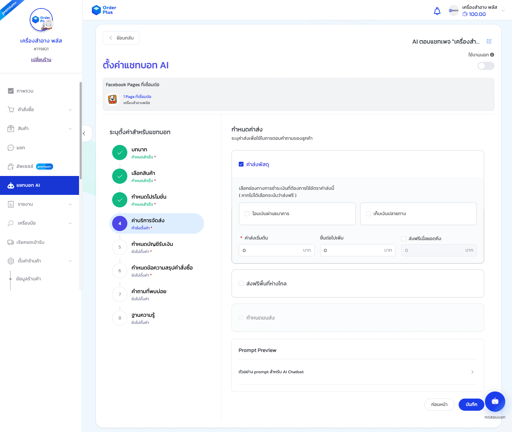This screenshot has width=512, height=432.
Task: Enable the ส่งฟรีพื้นที่ห่างไกล option
Action: [241, 284]
